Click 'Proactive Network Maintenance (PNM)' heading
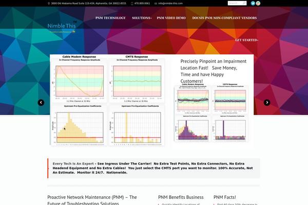308x205 pixels. (92, 200)
